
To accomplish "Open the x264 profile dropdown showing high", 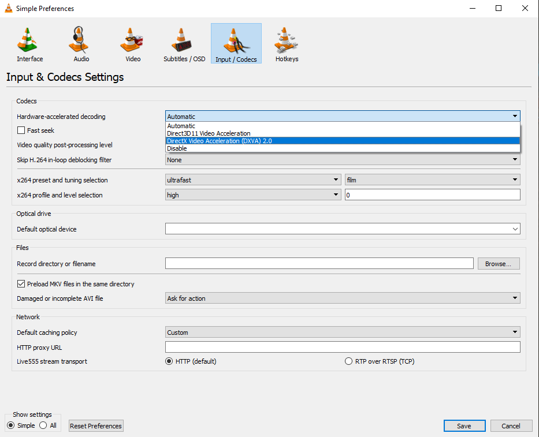I will [x=253, y=195].
